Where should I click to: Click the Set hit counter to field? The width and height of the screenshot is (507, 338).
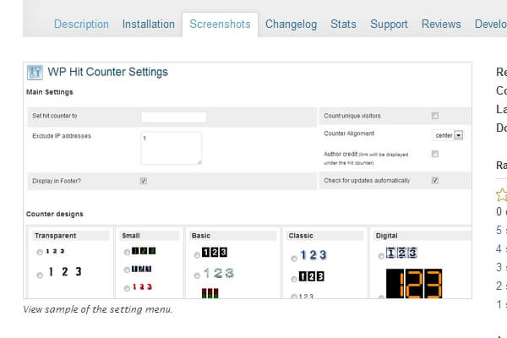pos(173,117)
